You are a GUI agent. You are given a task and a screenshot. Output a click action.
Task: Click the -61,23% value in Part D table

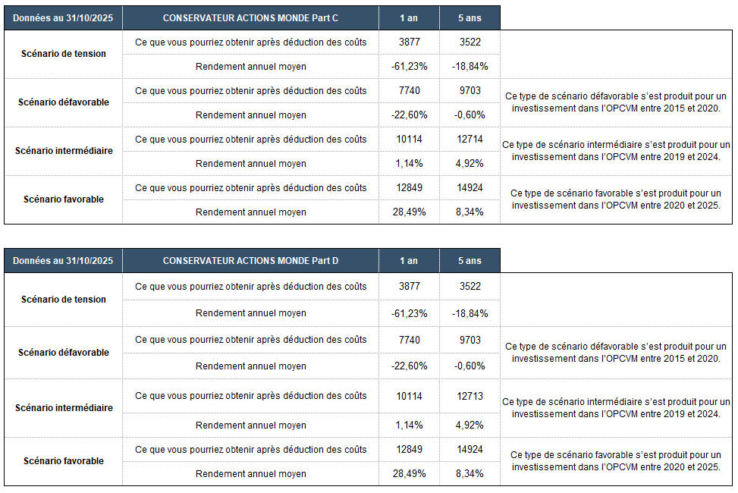tap(409, 313)
